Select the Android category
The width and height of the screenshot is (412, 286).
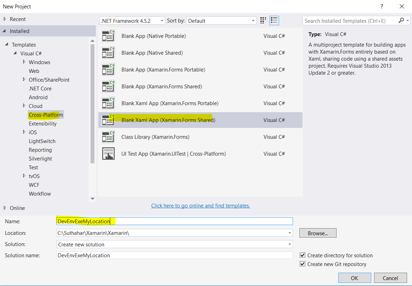click(38, 97)
